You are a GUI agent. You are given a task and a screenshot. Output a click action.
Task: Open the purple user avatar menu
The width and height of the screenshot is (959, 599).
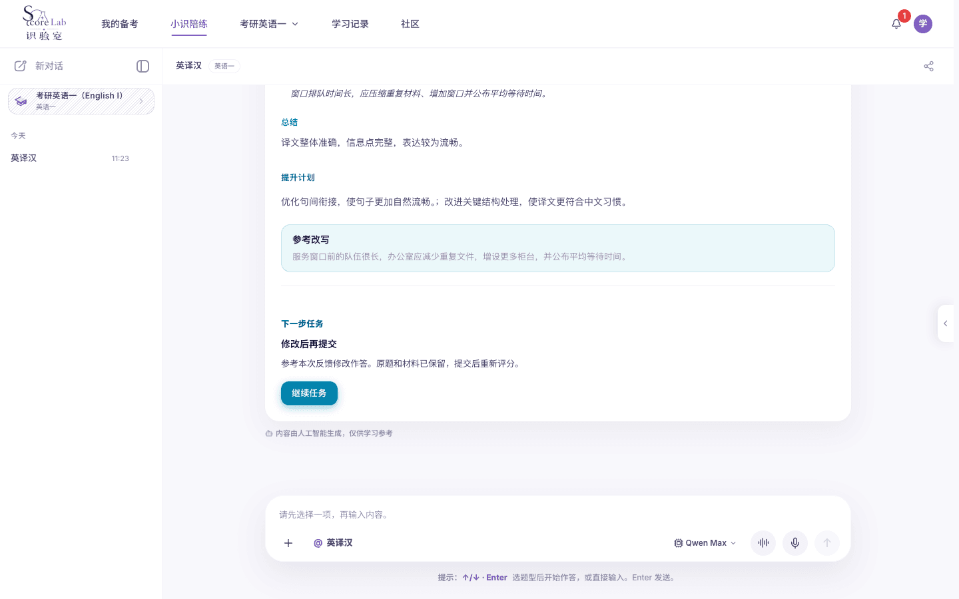(x=923, y=24)
